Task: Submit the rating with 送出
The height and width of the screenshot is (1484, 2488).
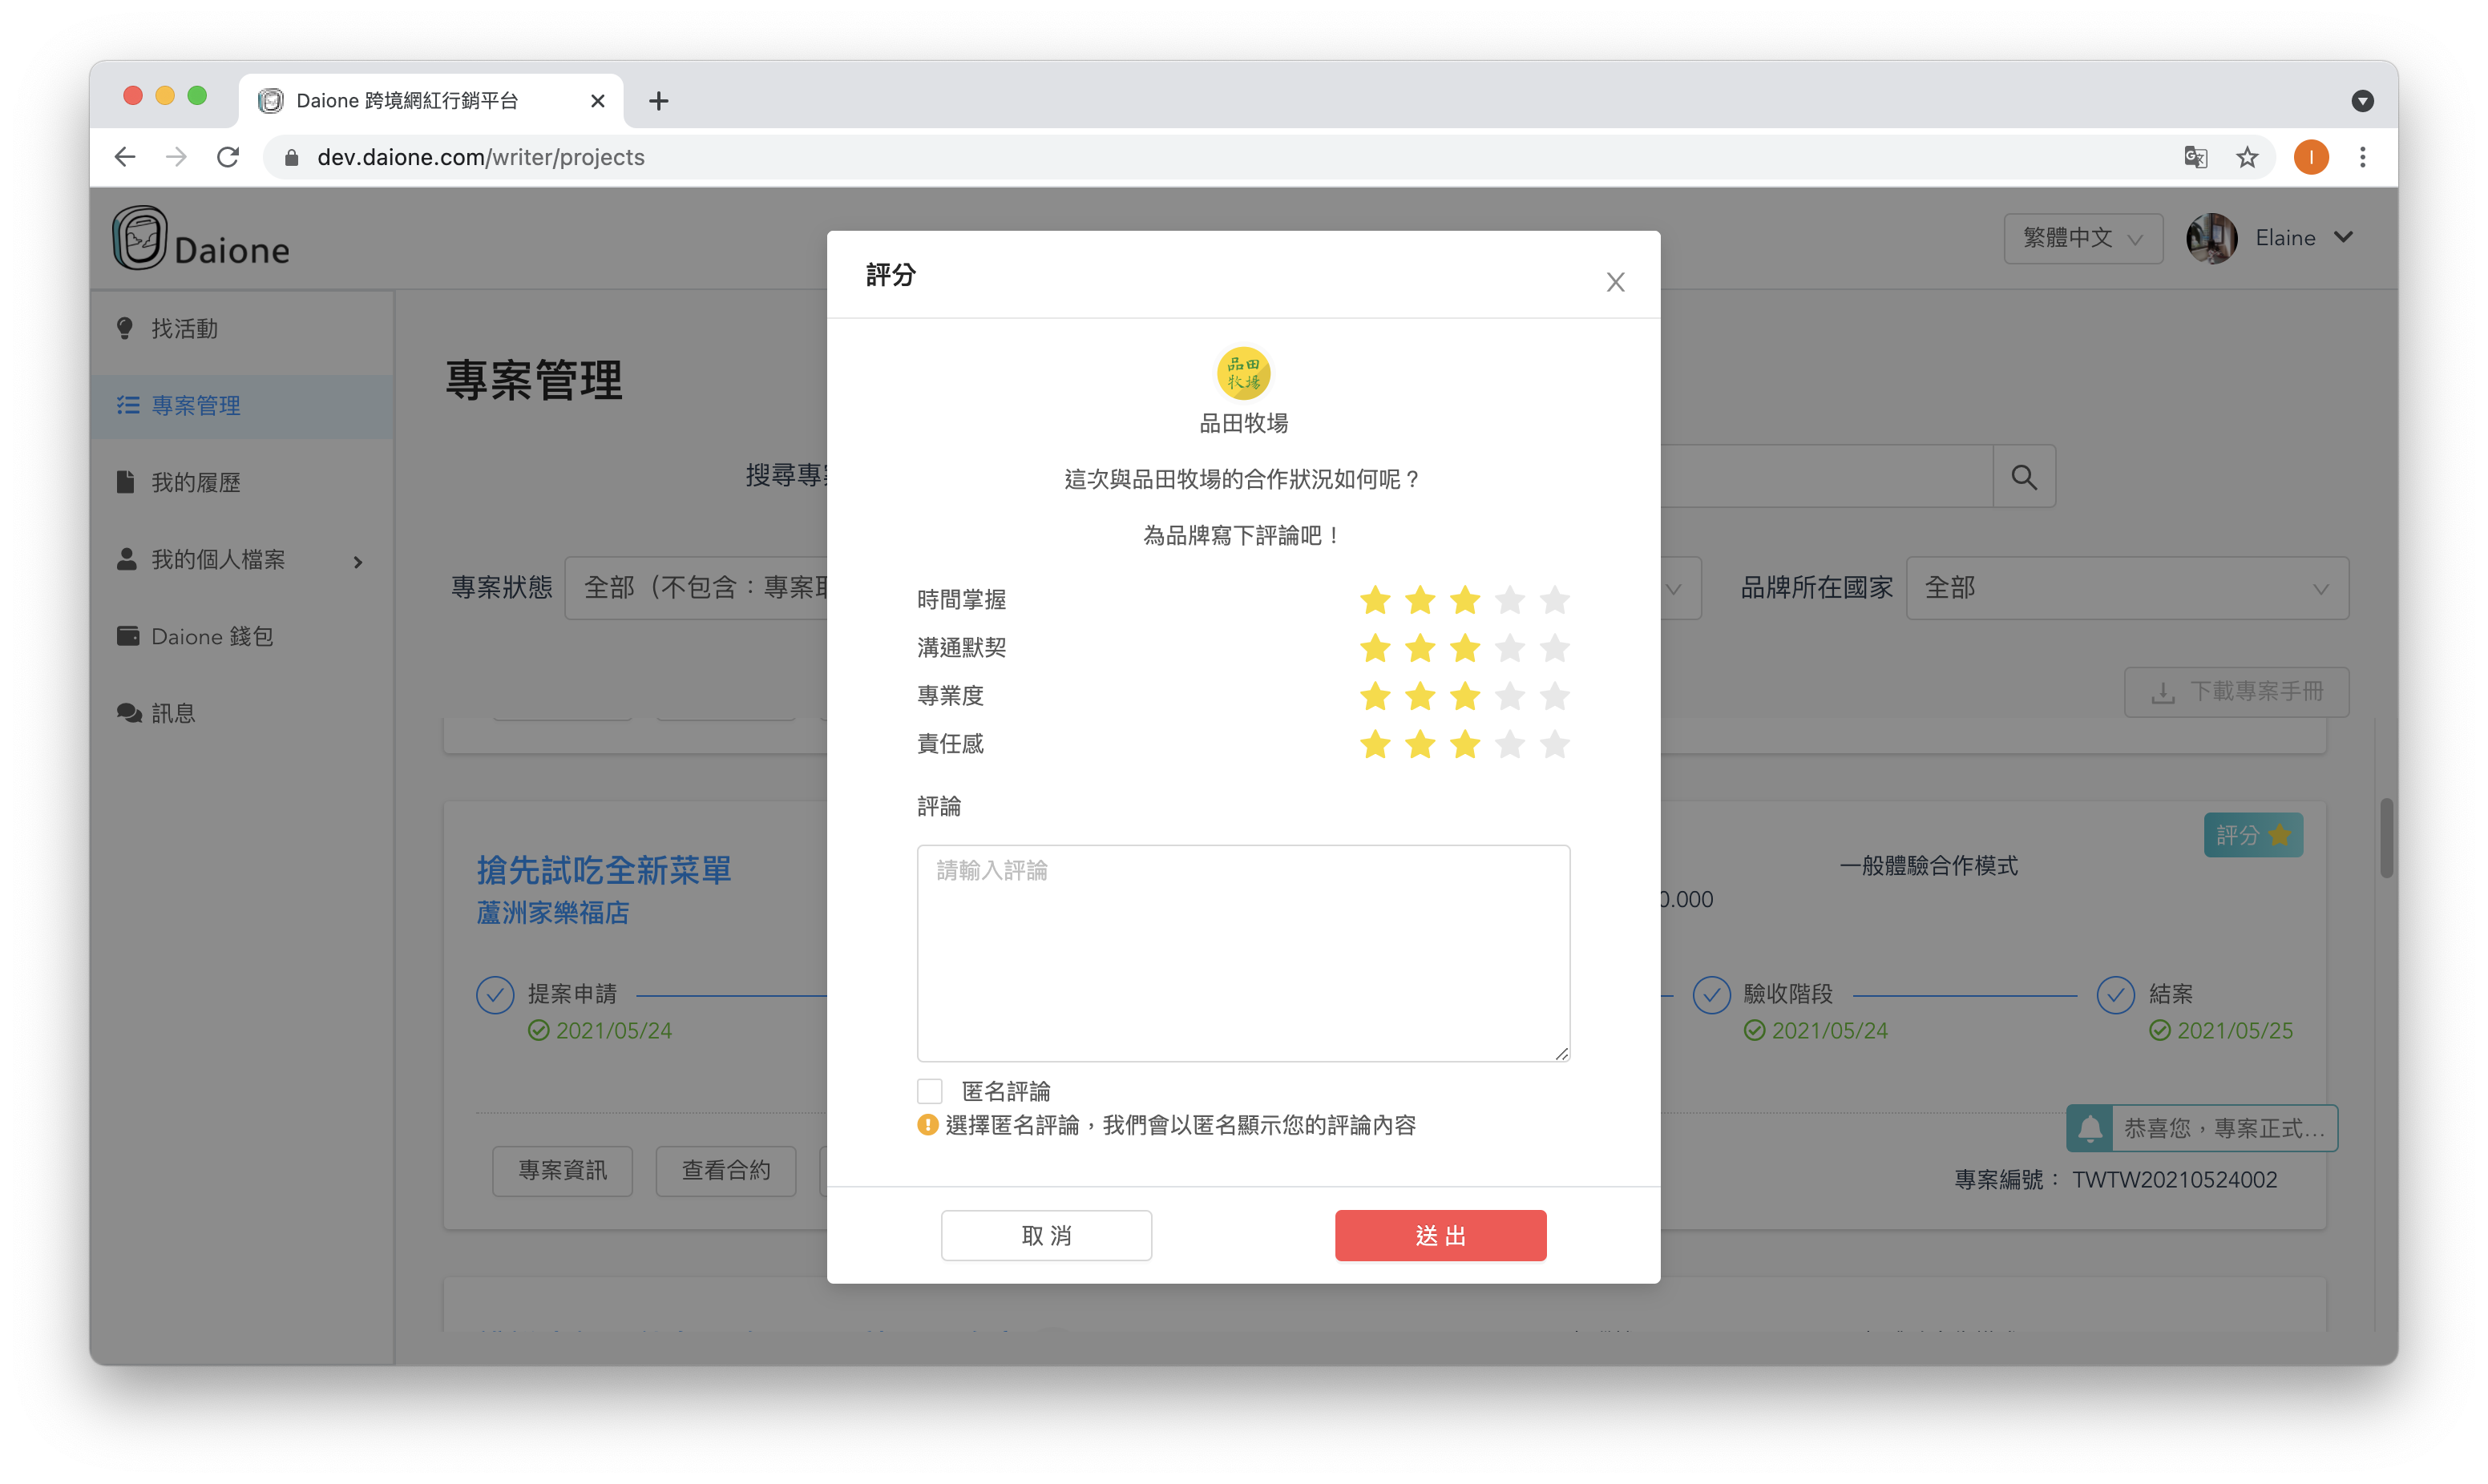Action: point(1440,1236)
